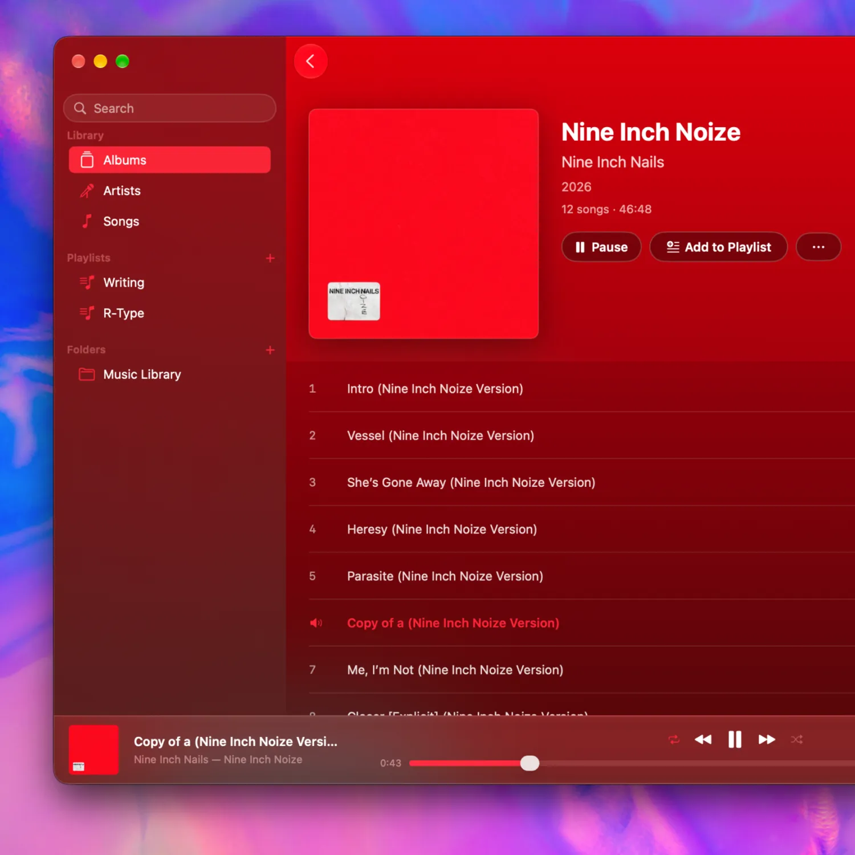855x855 pixels.
Task: Add a new folder with plus icon
Action: tap(270, 350)
